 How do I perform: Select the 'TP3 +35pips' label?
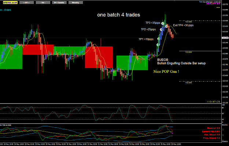coord(153,23)
